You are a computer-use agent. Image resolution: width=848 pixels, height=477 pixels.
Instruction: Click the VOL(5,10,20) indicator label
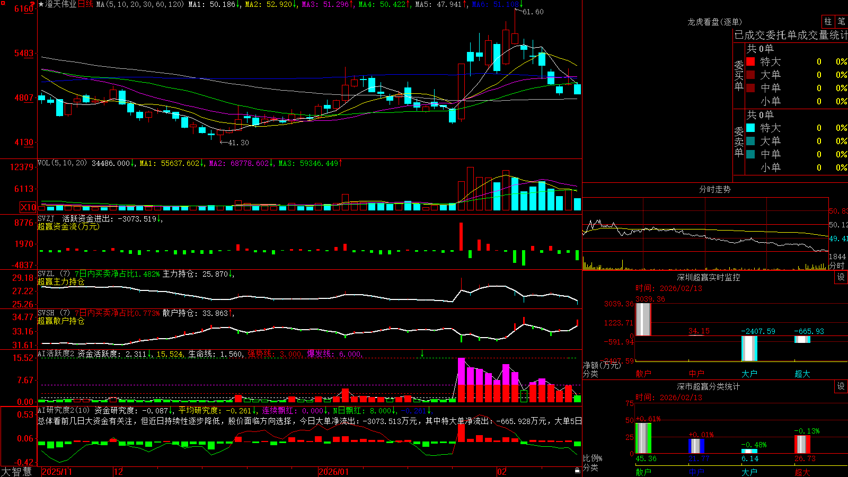[62, 163]
